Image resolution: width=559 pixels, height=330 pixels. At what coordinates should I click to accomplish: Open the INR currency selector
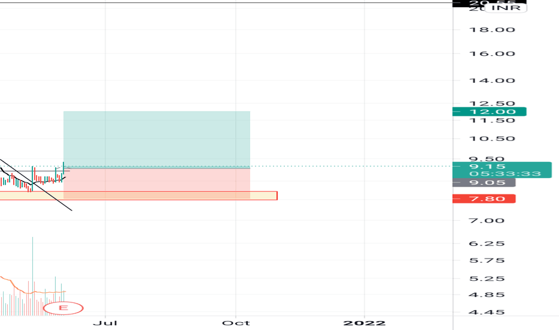tap(506, 8)
